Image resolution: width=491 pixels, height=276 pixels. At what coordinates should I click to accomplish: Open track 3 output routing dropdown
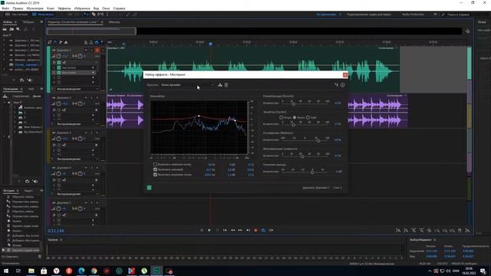pos(77,159)
